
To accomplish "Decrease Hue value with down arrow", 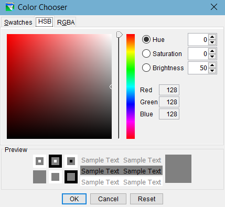I will coord(212,42).
